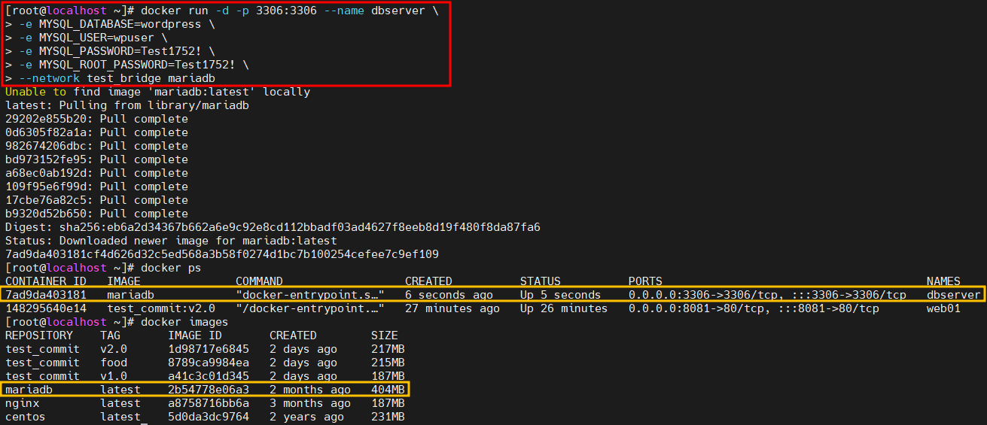
Task: Click container ID 148295640e14
Action: pos(46,308)
